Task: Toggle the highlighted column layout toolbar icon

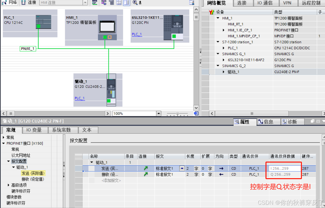Action: tap(126, 3)
